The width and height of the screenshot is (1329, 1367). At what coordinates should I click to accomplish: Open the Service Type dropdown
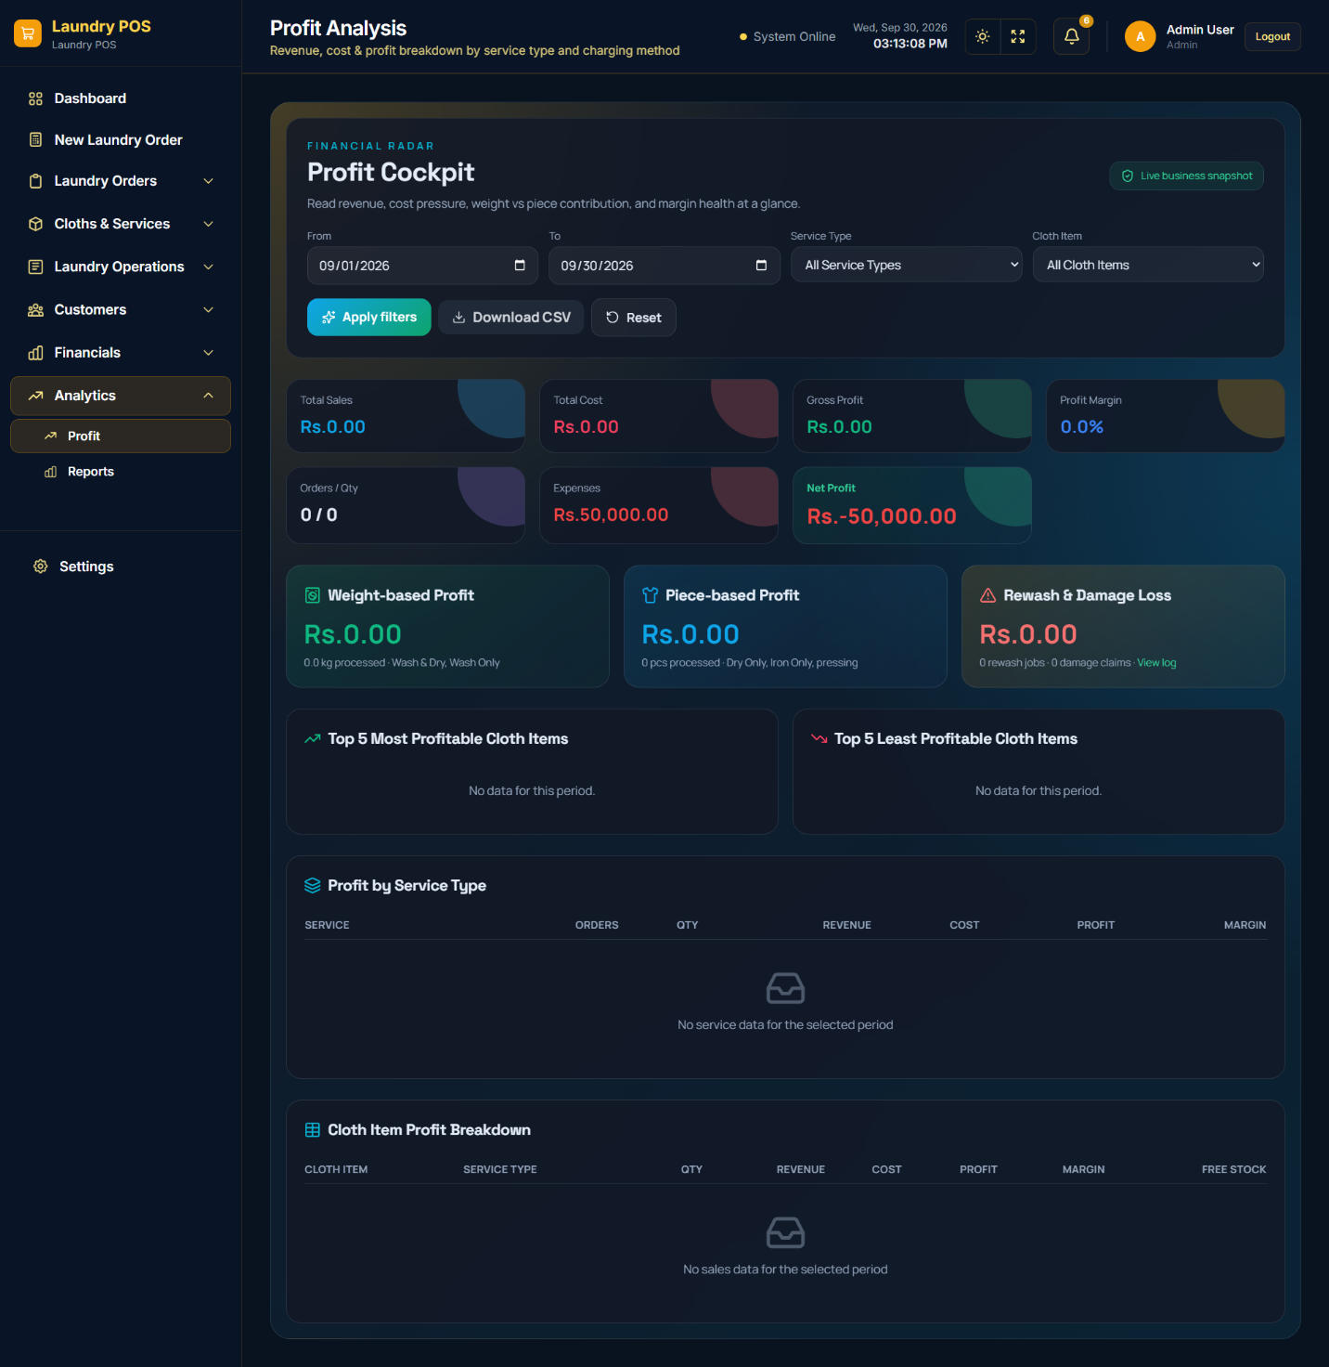(x=906, y=265)
